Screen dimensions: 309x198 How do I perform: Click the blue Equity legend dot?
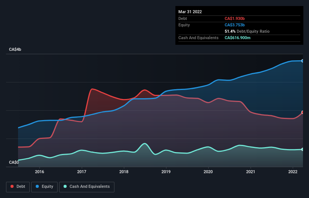(37, 186)
